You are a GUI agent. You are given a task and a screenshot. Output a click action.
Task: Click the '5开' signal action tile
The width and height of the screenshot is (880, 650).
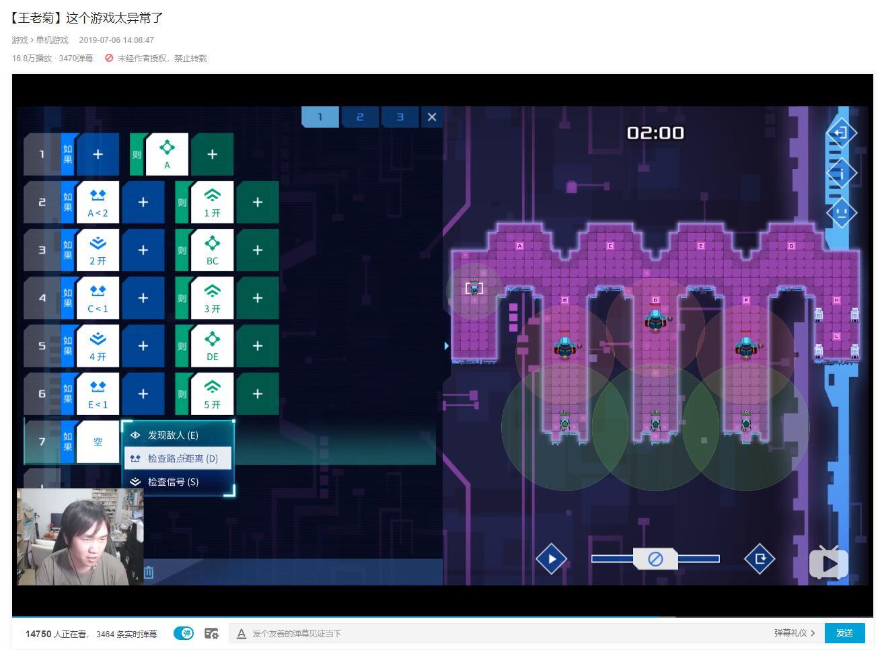click(212, 394)
